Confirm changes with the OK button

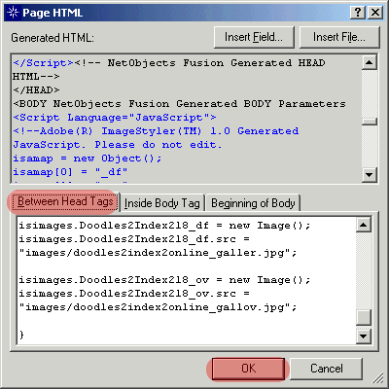pyautogui.click(x=249, y=369)
